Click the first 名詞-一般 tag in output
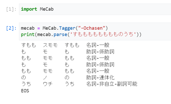The width and height of the screenshot is (171, 104). pos(98,45)
